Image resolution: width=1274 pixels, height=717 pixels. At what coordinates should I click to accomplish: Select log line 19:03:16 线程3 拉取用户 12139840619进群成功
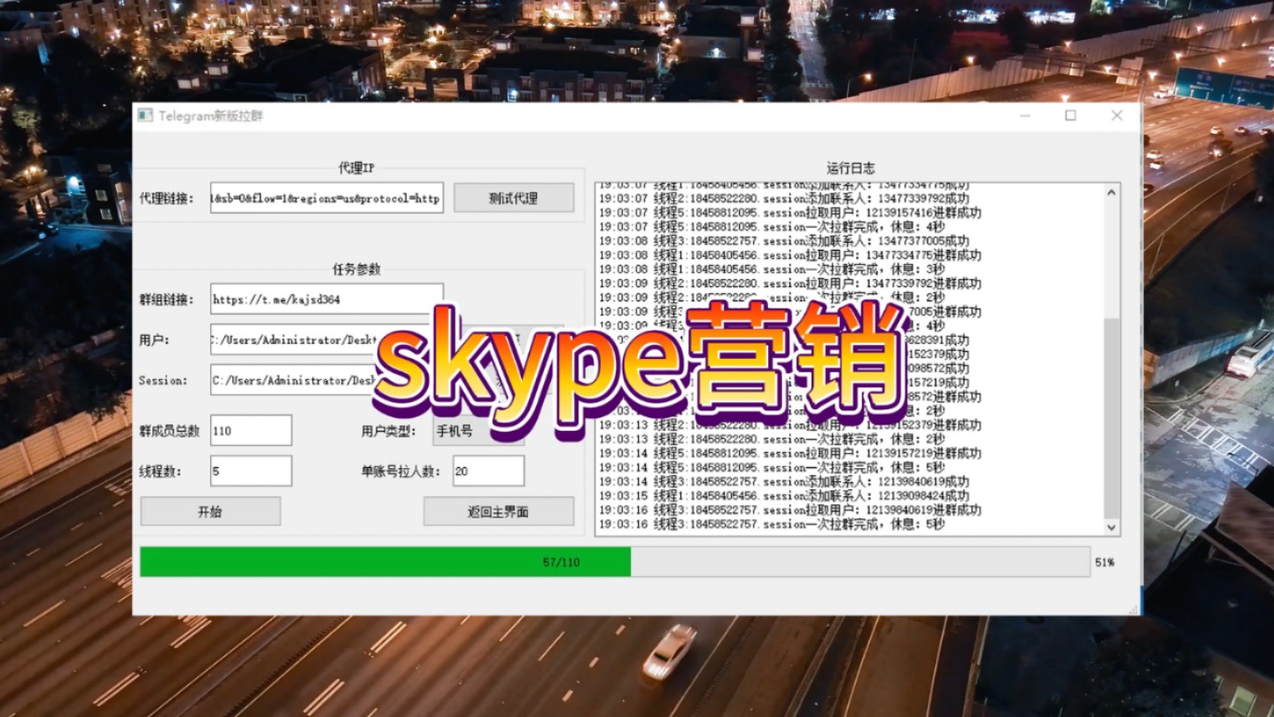[x=790, y=510]
